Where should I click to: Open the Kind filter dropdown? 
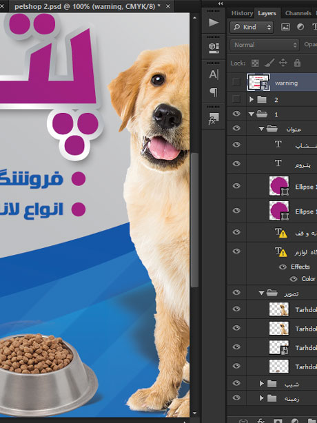point(252,27)
